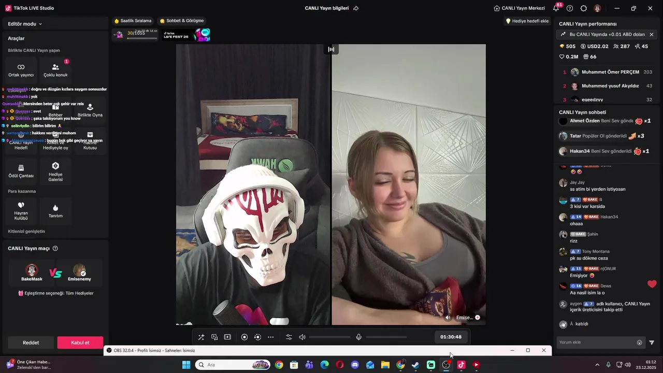Image resolution: width=663 pixels, height=373 pixels.
Task: Click the filter icon beside comment box
Action: coord(652,342)
